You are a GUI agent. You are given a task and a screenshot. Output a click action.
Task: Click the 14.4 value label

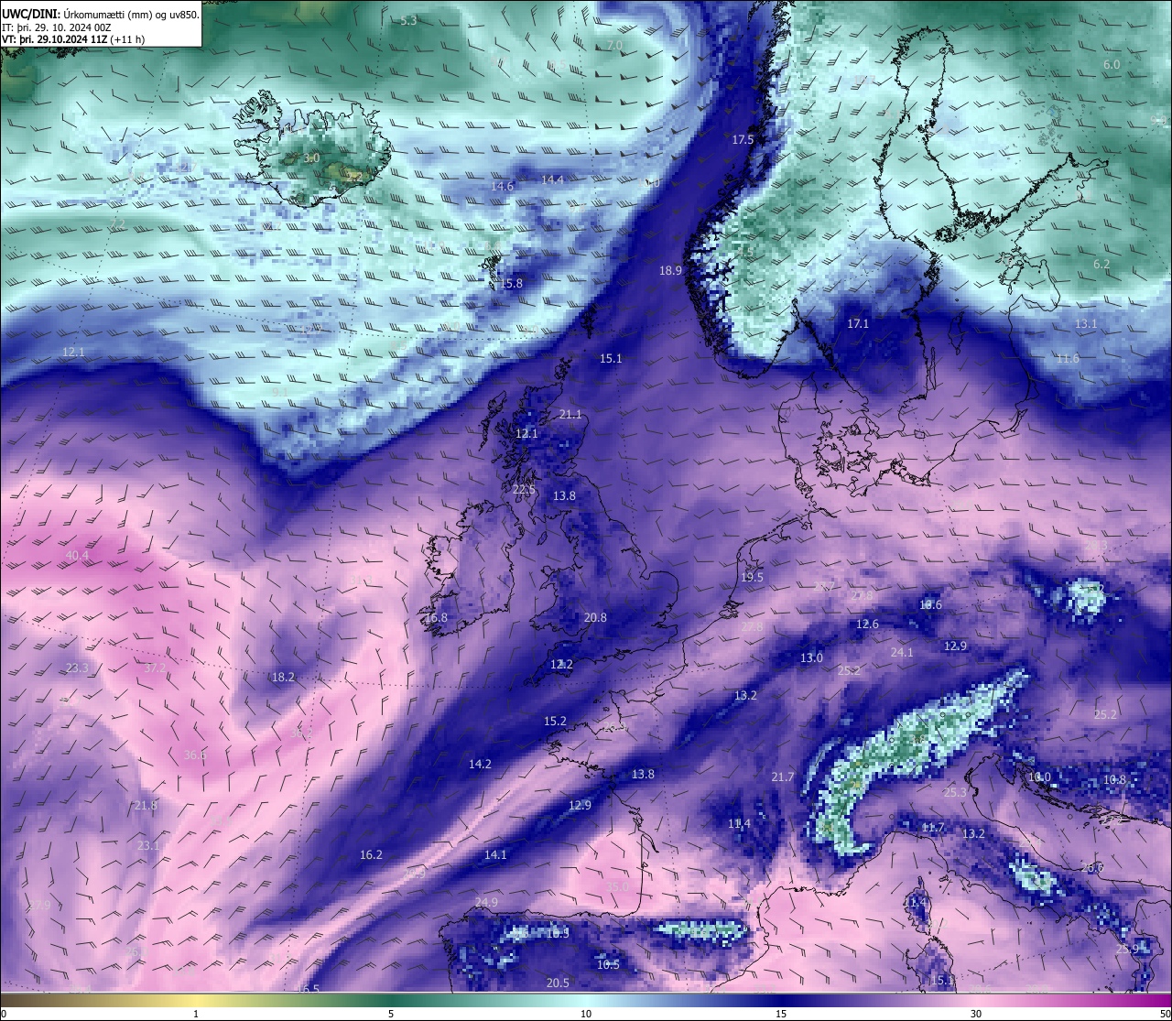point(553,180)
